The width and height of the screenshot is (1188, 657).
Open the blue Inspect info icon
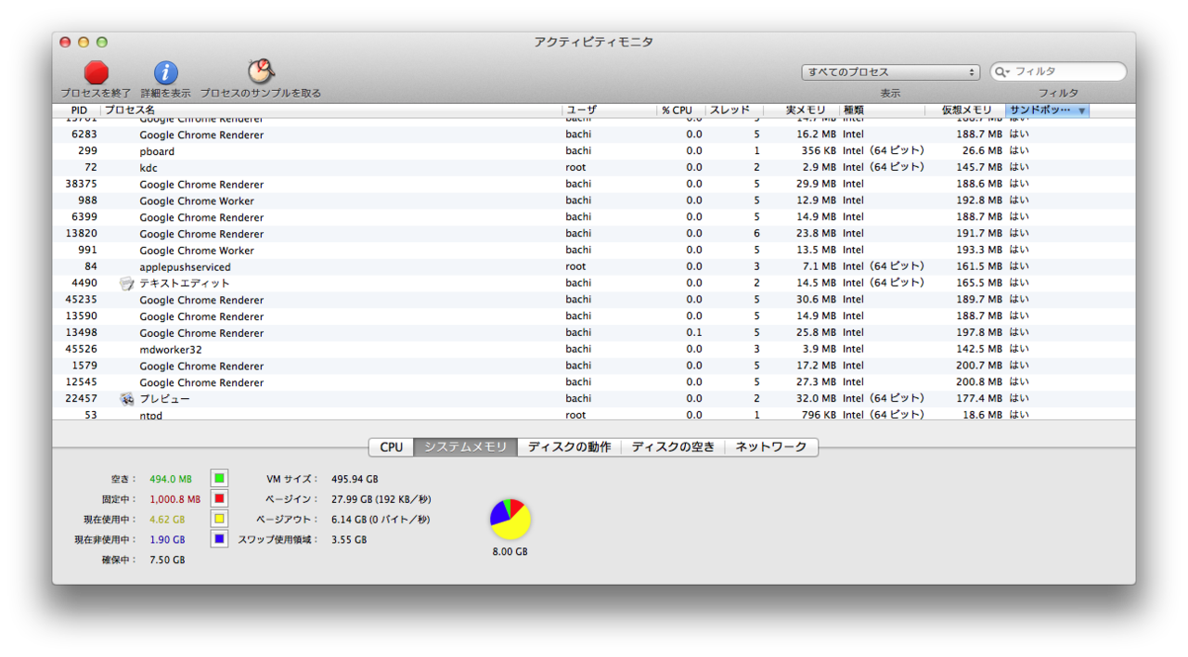(165, 72)
